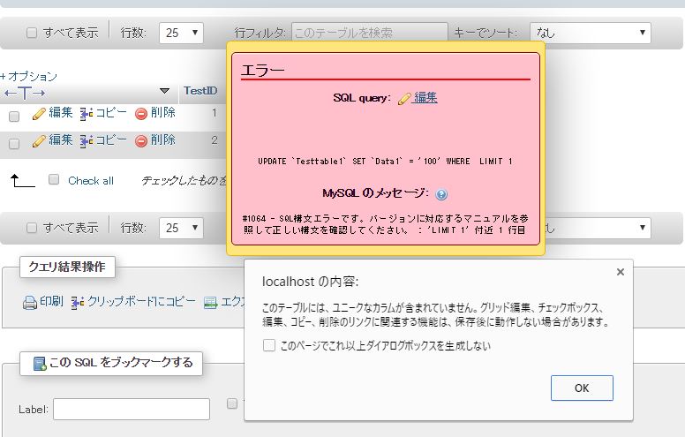Click コピー link text in row 1
685x437 pixels.
pos(111,113)
